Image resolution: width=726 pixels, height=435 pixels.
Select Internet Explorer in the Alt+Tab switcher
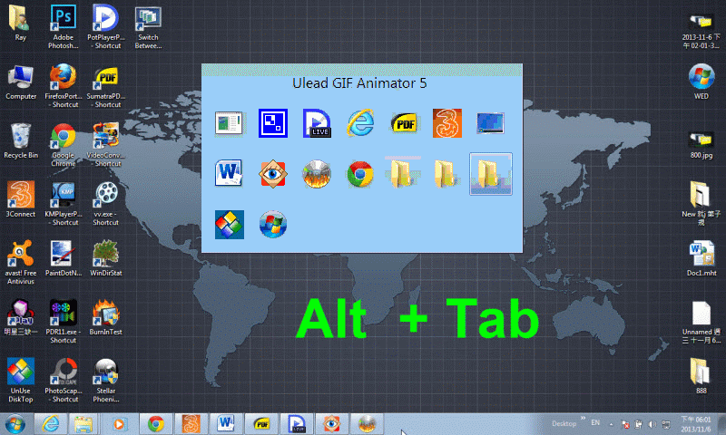360,123
